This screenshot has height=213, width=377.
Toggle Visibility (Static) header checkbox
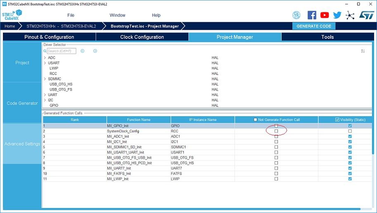[x=337, y=120]
